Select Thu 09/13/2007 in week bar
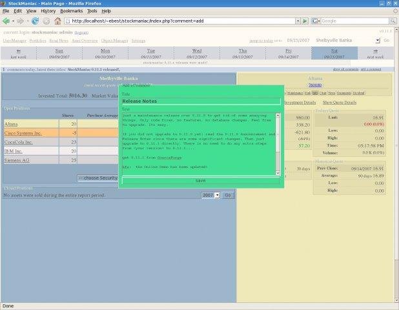Image resolution: width=399 pixels, height=310 pixels. click(243, 54)
